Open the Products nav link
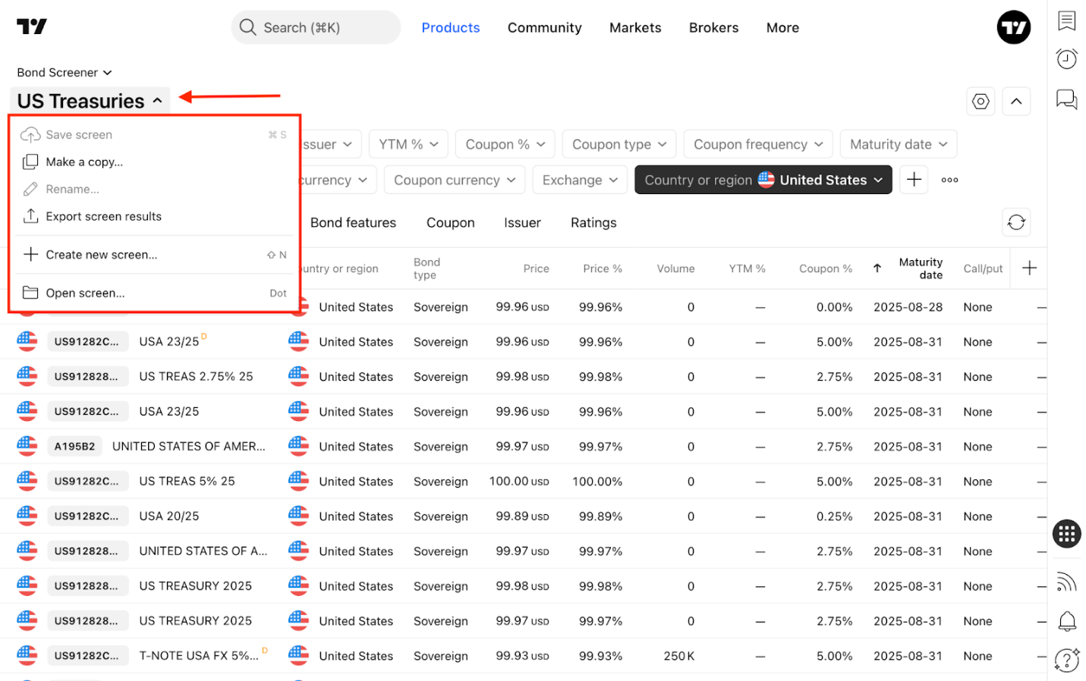 click(x=451, y=27)
